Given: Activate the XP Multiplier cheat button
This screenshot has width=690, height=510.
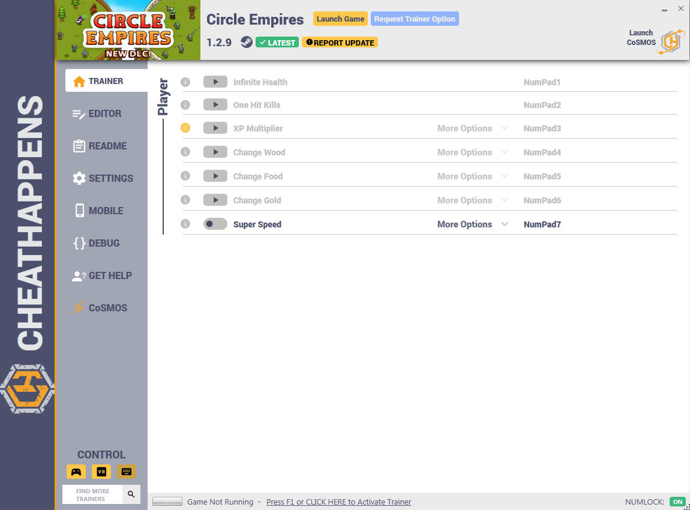Looking at the screenshot, I should (x=215, y=128).
